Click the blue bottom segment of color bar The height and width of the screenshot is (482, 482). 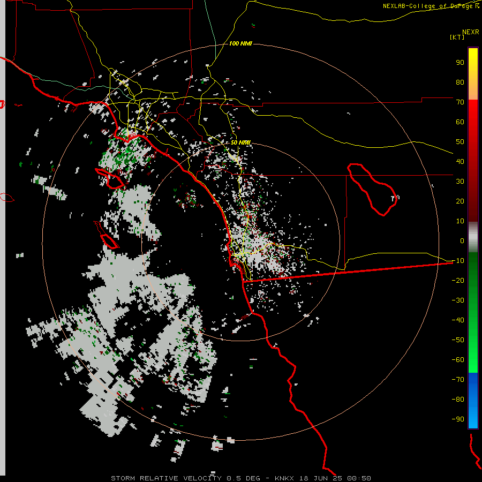tap(473, 401)
